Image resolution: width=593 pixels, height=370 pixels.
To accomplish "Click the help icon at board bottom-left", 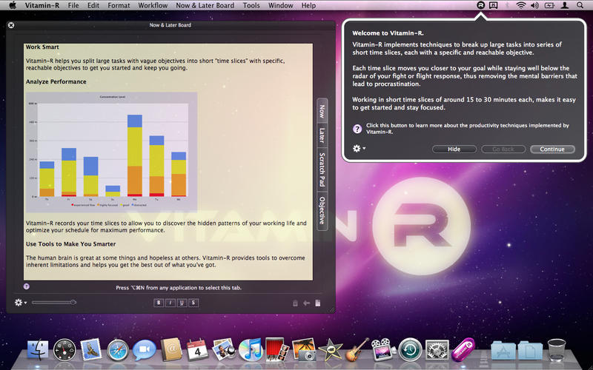I will click(27, 286).
